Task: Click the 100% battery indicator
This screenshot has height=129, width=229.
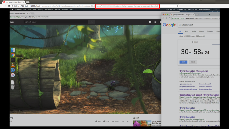Action: click(180, 9)
